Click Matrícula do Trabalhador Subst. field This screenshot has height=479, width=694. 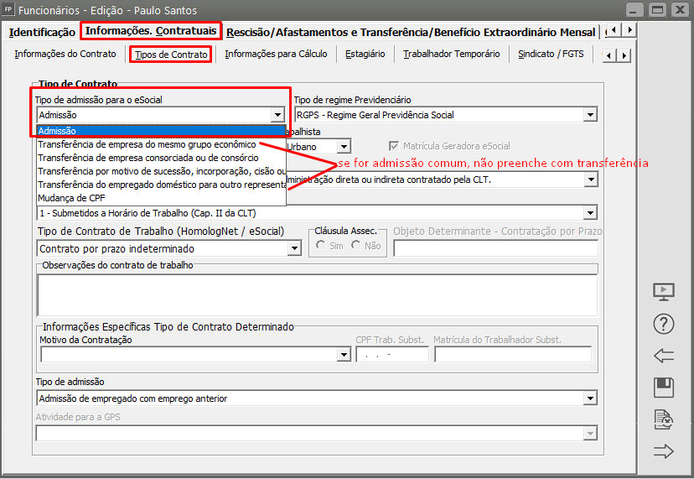tap(513, 355)
